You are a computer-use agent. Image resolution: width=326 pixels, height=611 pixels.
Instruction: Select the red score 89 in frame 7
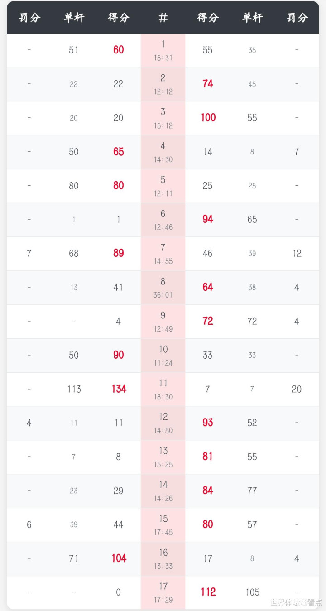[x=119, y=253]
